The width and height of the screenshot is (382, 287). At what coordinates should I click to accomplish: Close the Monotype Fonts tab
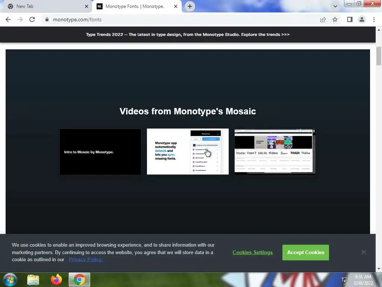point(176,6)
